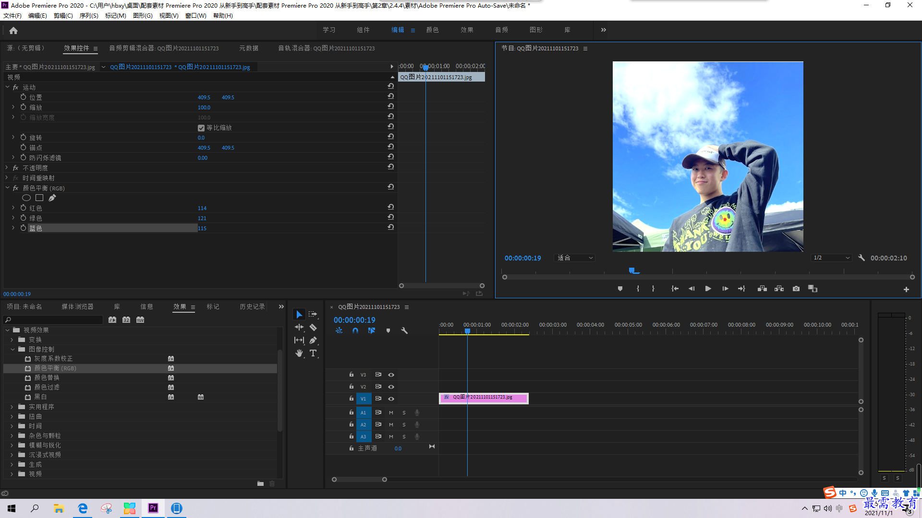
Task: Click the Extract button in monitor
Action: 779,289
